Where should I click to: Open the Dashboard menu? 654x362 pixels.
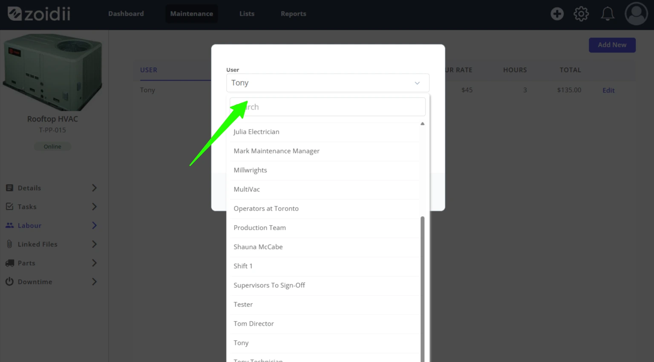tap(126, 14)
